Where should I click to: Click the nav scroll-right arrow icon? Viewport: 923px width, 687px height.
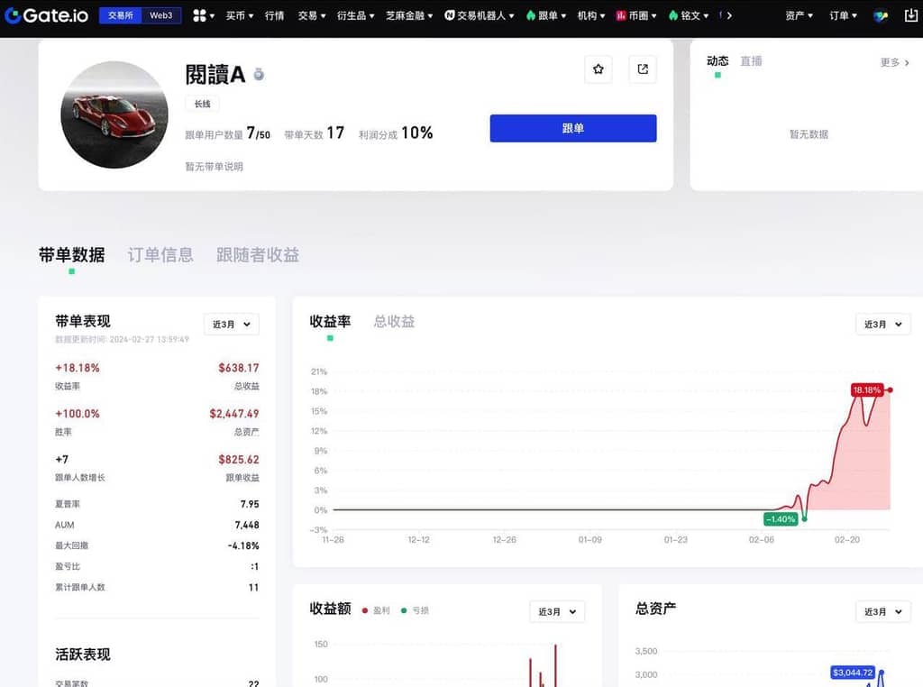coord(729,15)
